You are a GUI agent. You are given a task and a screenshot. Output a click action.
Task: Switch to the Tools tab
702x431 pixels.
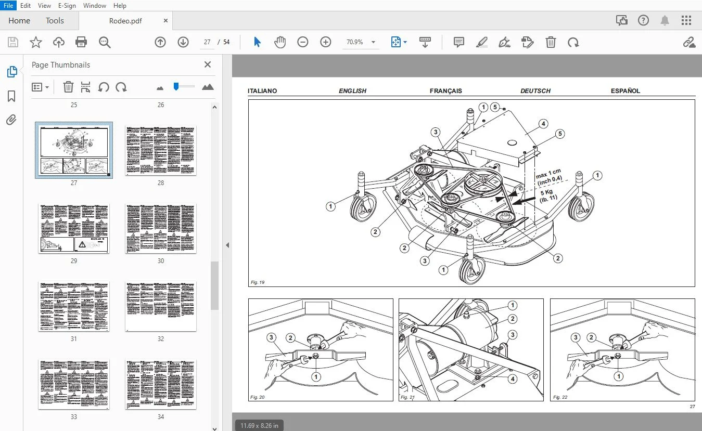(55, 21)
